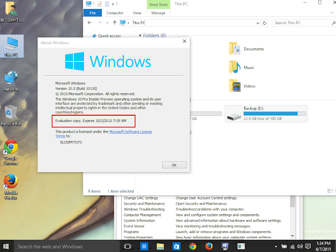Open Chrome from the taskbar
Viewport: 336px width, 252px height.
(x=193, y=246)
